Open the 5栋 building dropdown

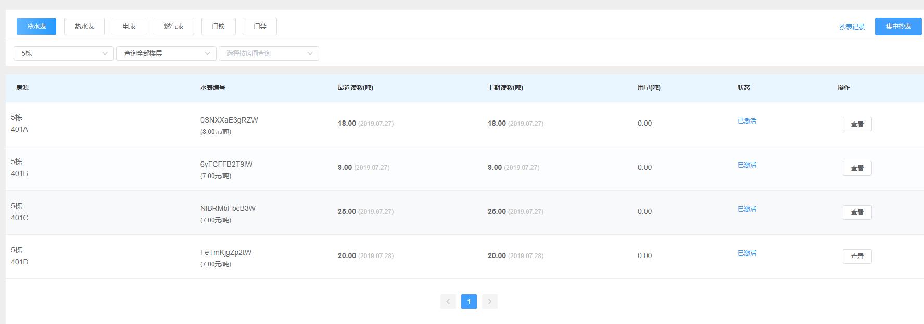coord(64,53)
